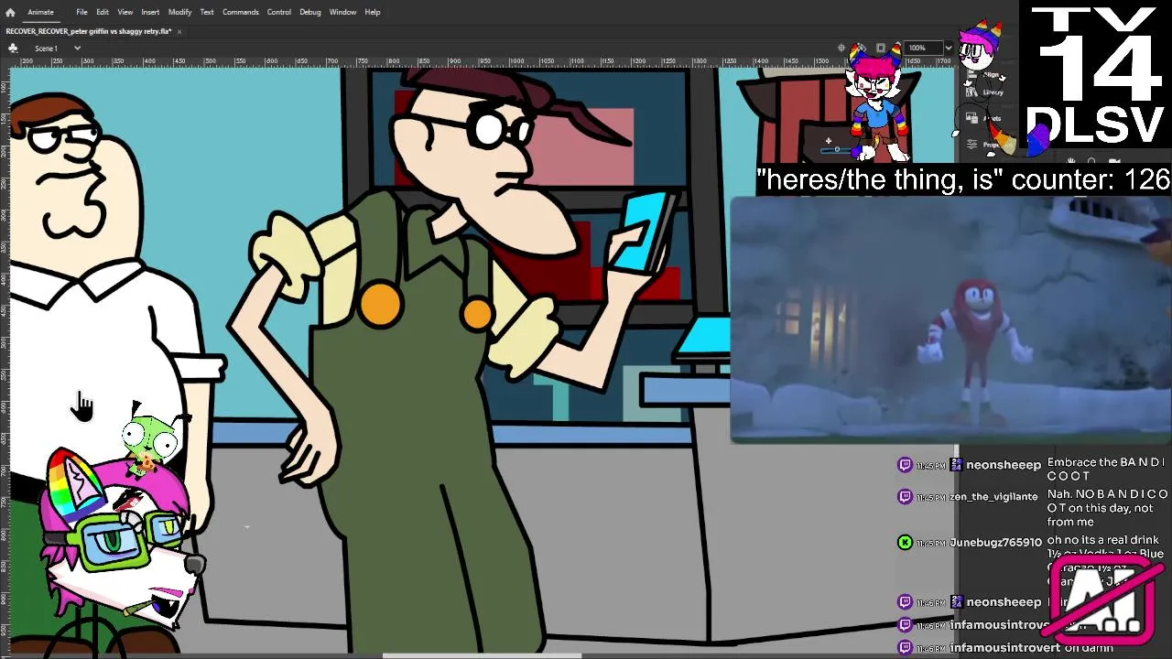The width and height of the screenshot is (1172, 659).
Task: Click the Home icon in Animate
Action: pos(10,12)
